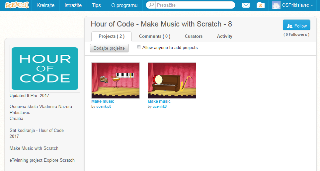Open Tips in the navigation bar
This screenshot has width=320, height=171.
pos(96,5)
